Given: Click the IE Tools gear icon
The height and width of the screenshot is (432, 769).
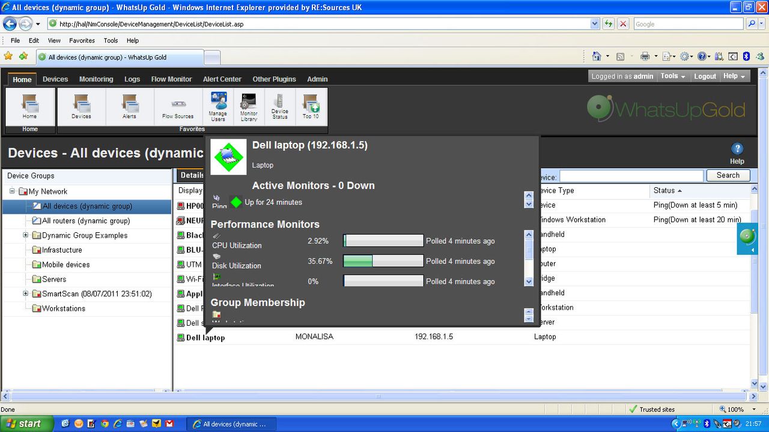Looking at the screenshot, I should pyautogui.click(x=684, y=56).
